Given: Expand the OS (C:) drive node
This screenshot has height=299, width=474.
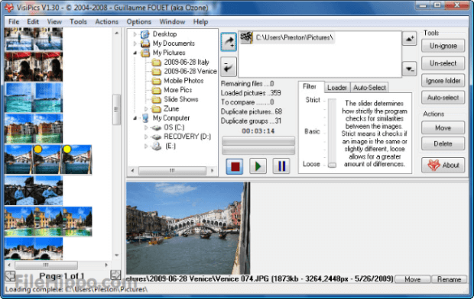Looking at the screenshot, I should [x=146, y=127].
